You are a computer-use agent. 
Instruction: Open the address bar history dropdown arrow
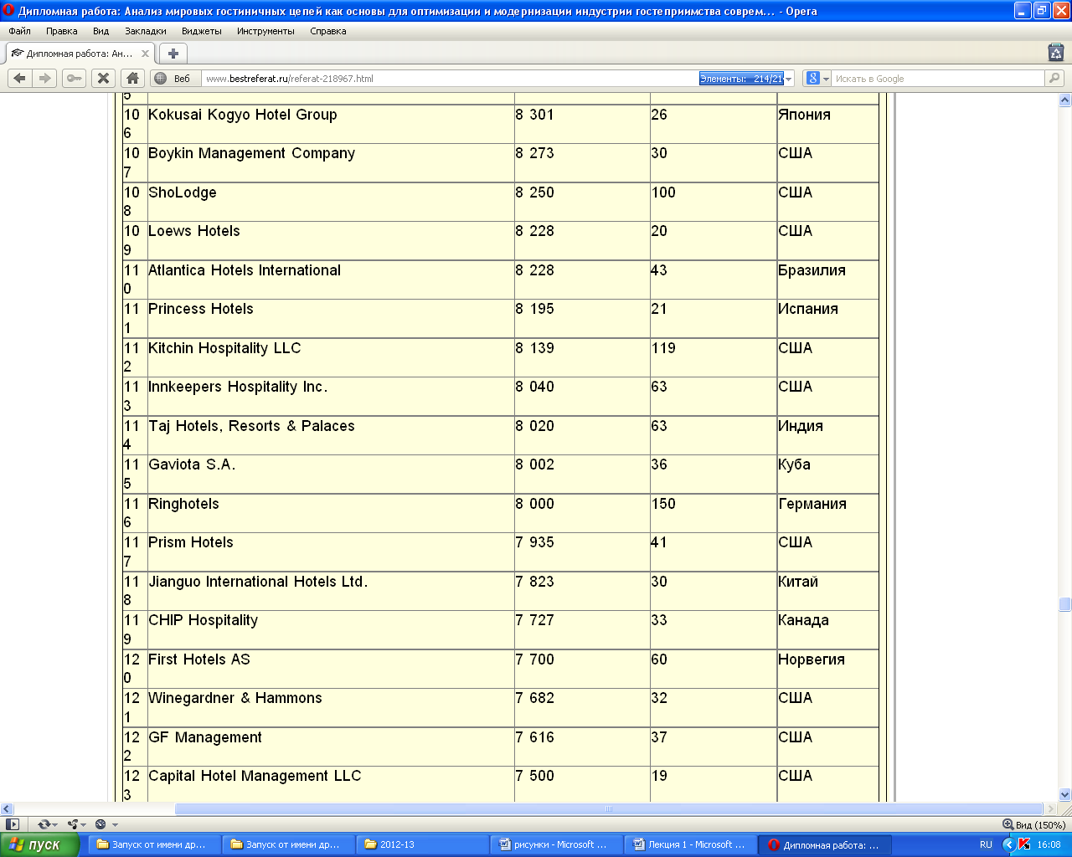[x=789, y=79]
